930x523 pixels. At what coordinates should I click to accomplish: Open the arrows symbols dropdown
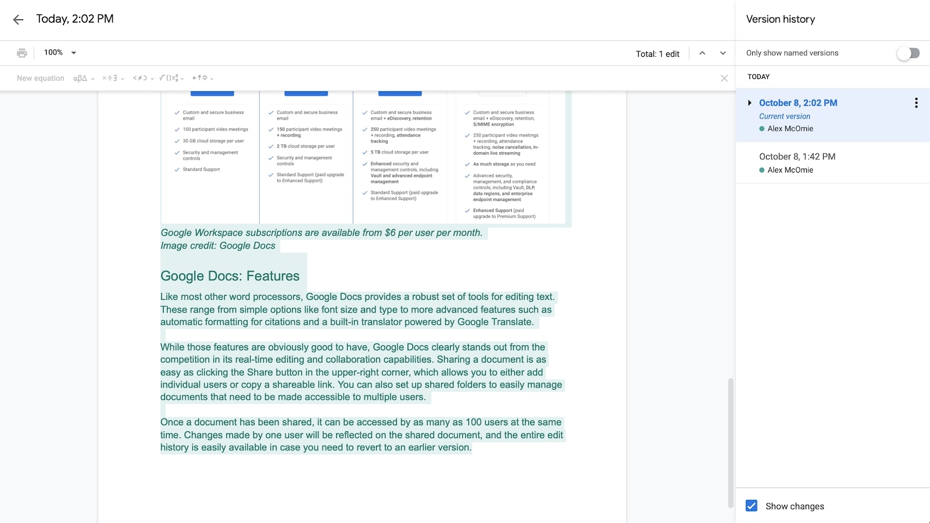pyautogui.click(x=203, y=78)
